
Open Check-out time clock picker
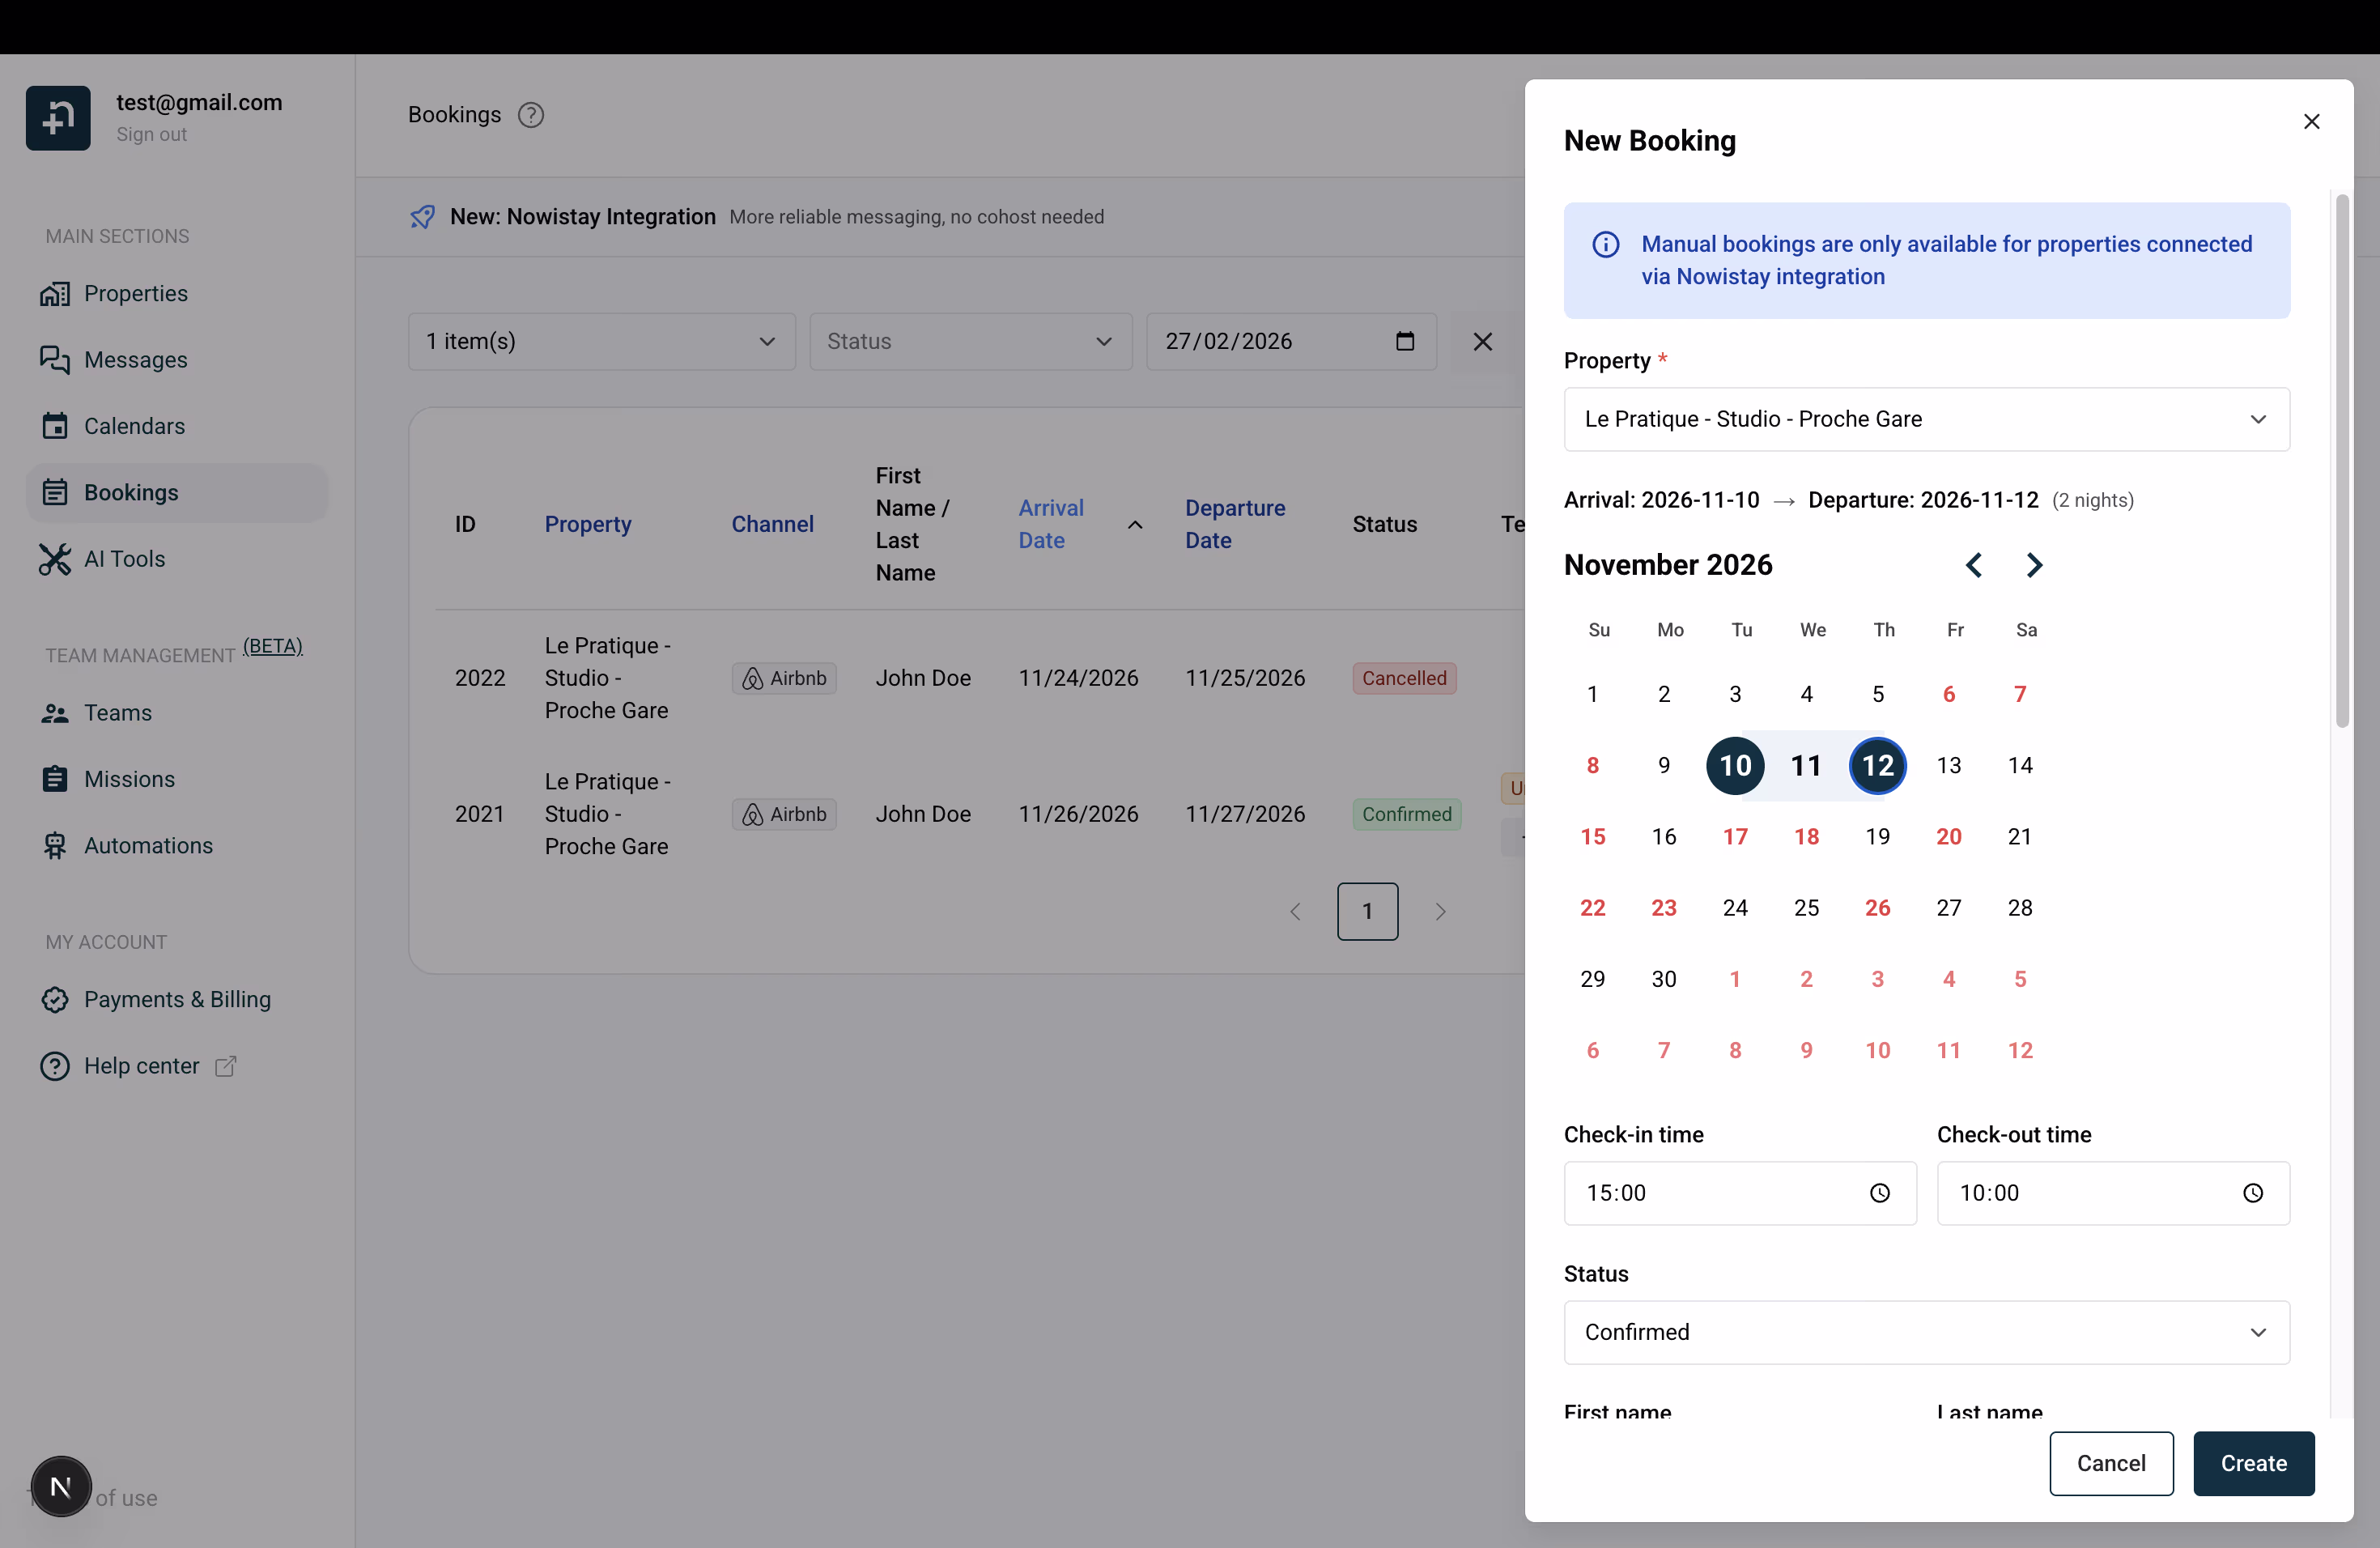pyautogui.click(x=2253, y=1193)
